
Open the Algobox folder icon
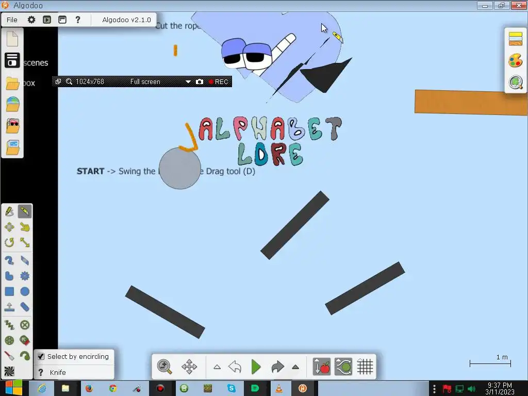point(12,83)
